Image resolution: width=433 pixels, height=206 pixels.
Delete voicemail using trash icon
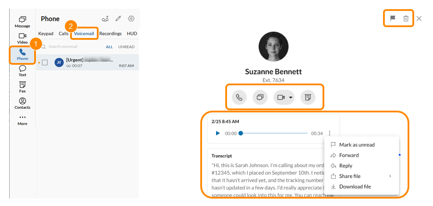406,19
